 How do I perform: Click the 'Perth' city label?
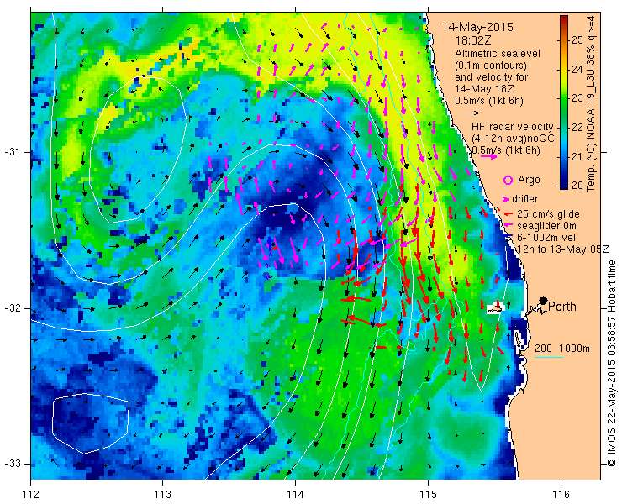click(x=562, y=307)
